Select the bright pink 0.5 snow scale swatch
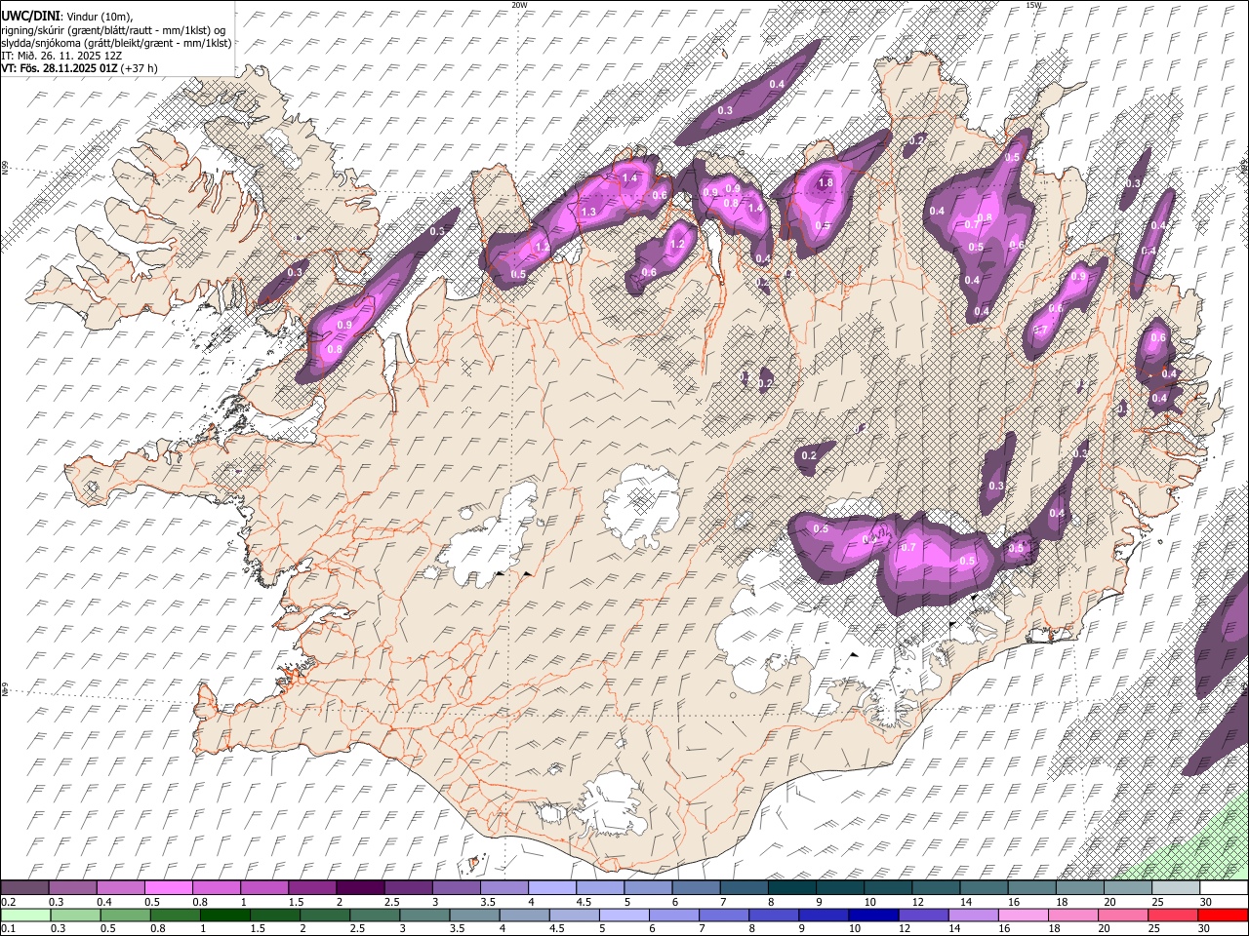The height and width of the screenshot is (936, 1249). click(x=168, y=888)
